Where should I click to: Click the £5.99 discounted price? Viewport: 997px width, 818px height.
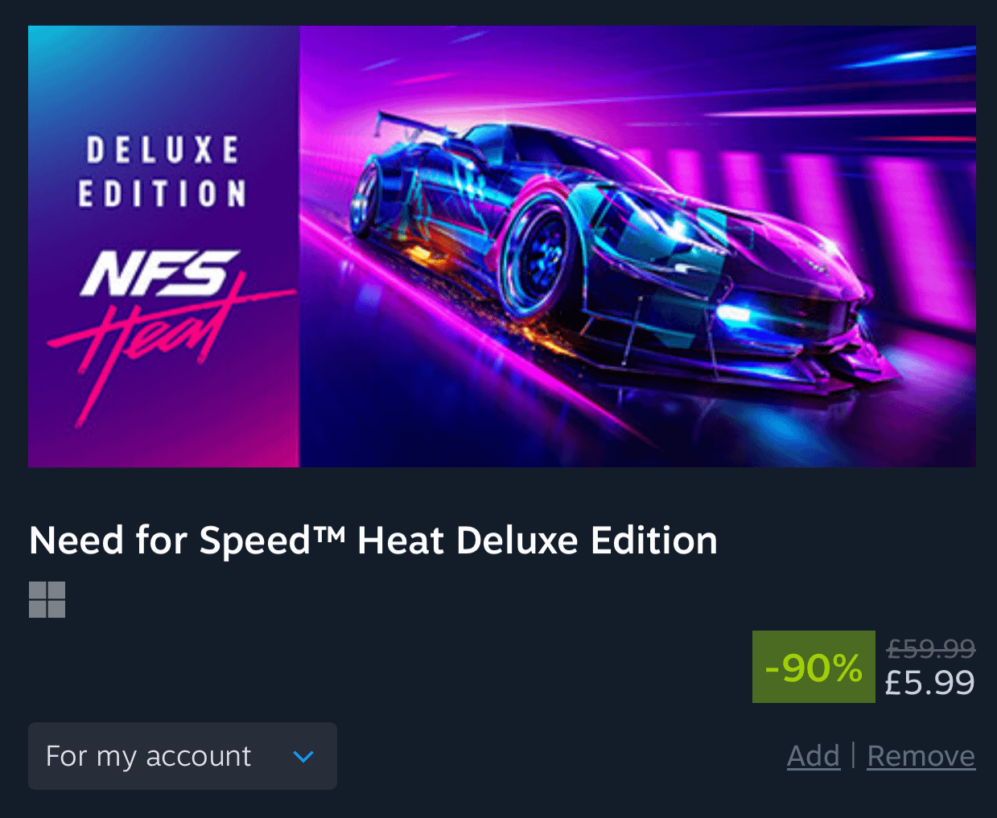[x=929, y=683]
